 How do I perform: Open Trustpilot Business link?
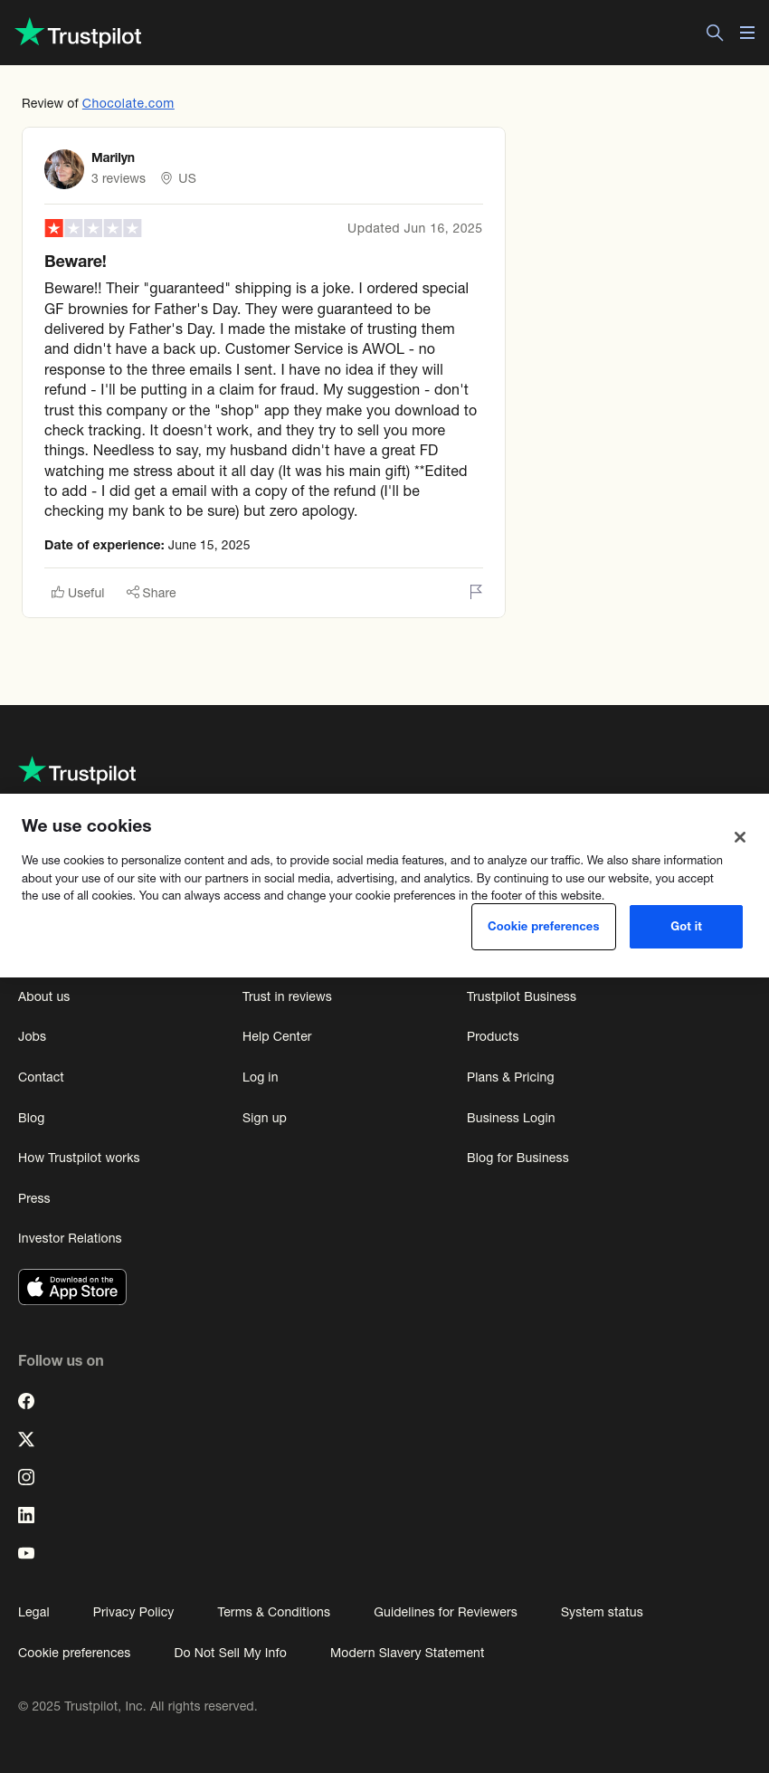(x=521, y=996)
